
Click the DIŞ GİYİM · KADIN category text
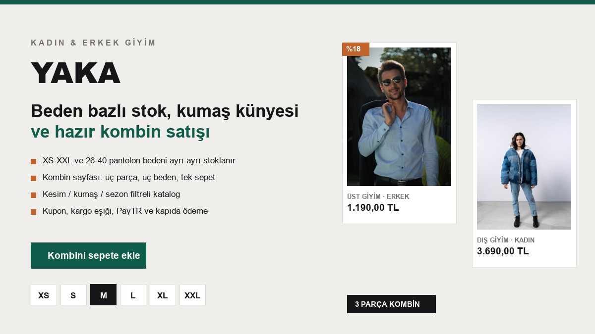coord(506,240)
